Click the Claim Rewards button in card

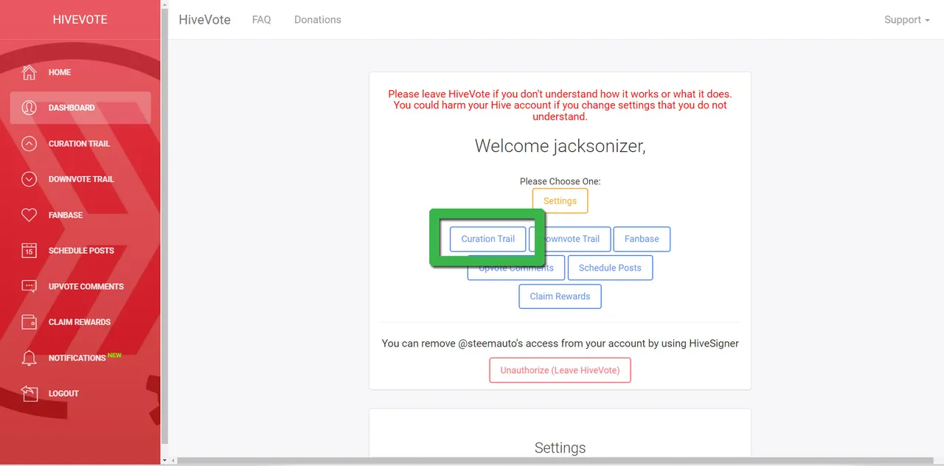pos(560,296)
